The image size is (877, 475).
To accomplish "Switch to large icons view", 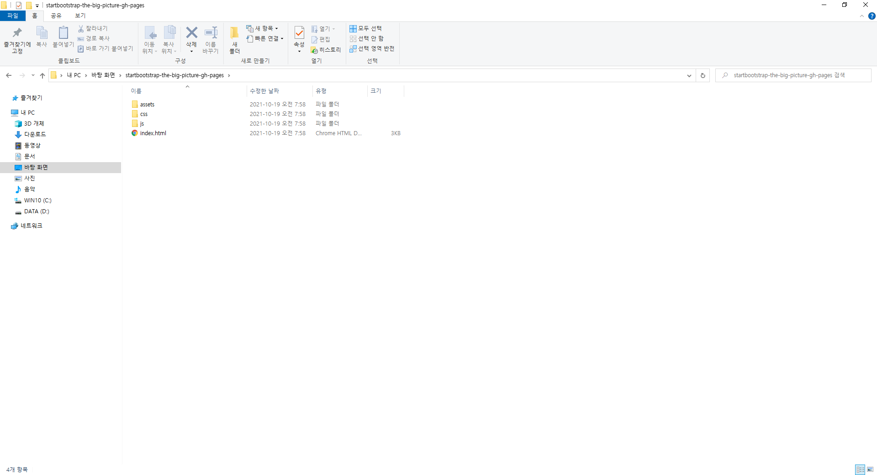I will click(870, 470).
